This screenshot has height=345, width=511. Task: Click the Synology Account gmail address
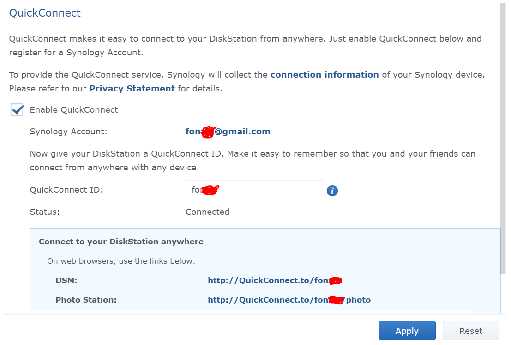point(228,132)
